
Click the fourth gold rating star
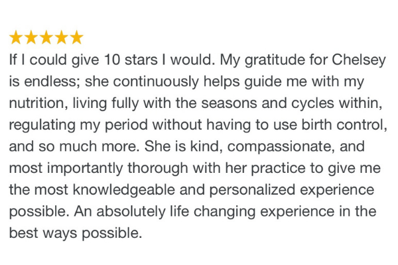point(62,37)
